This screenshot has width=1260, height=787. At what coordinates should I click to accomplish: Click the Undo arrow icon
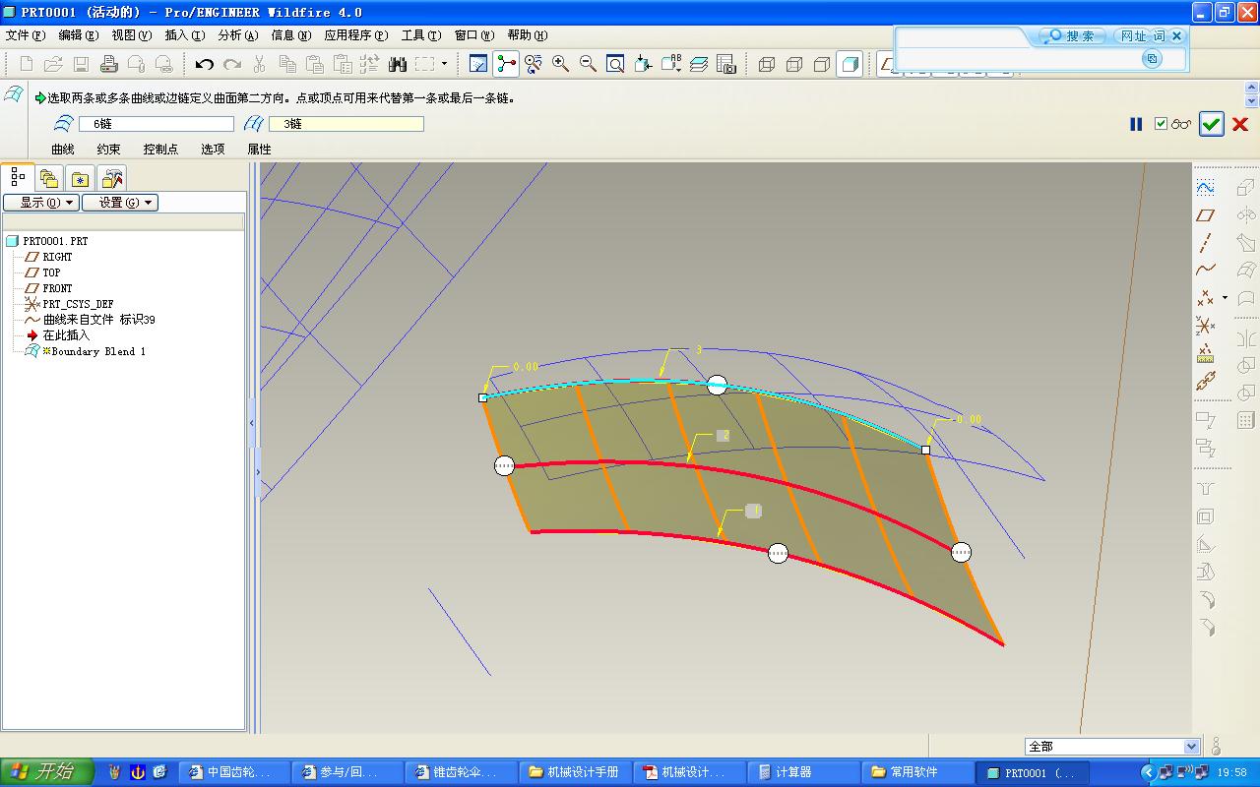click(x=204, y=64)
